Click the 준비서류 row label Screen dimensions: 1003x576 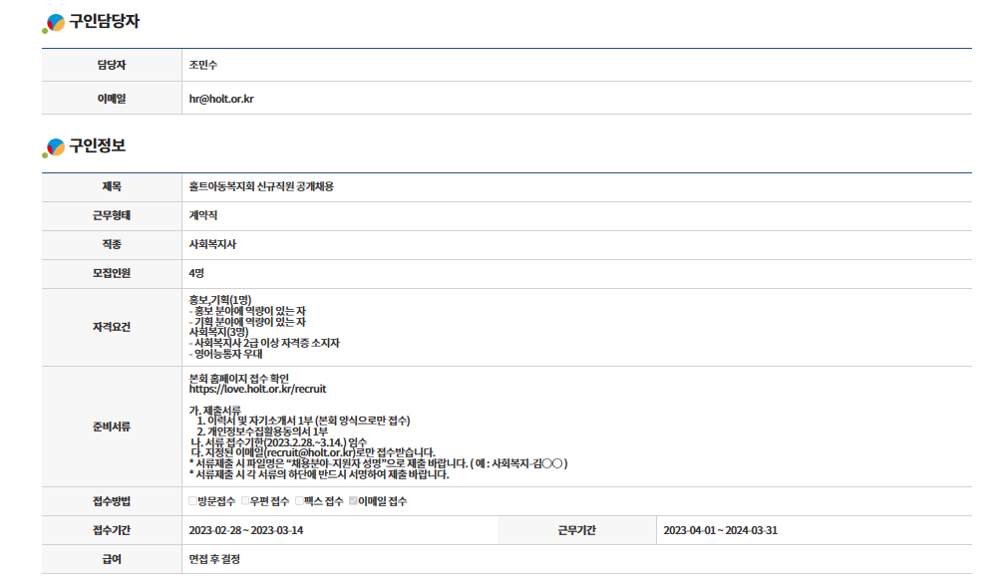[x=112, y=427]
